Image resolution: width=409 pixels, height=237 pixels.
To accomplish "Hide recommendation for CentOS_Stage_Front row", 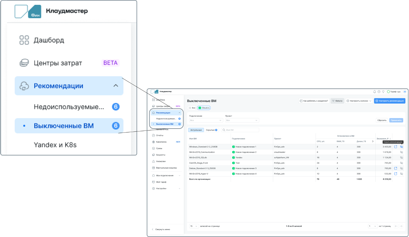I will point(402,163).
